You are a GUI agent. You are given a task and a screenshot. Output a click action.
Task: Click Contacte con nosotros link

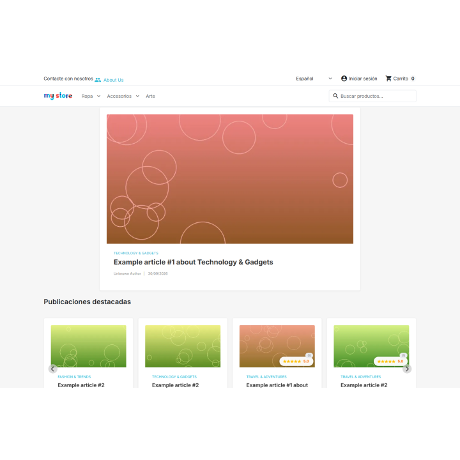pyautogui.click(x=68, y=79)
